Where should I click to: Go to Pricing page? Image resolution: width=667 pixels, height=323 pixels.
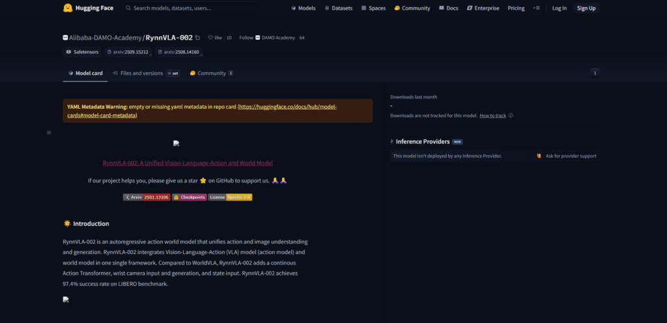click(x=516, y=8)
